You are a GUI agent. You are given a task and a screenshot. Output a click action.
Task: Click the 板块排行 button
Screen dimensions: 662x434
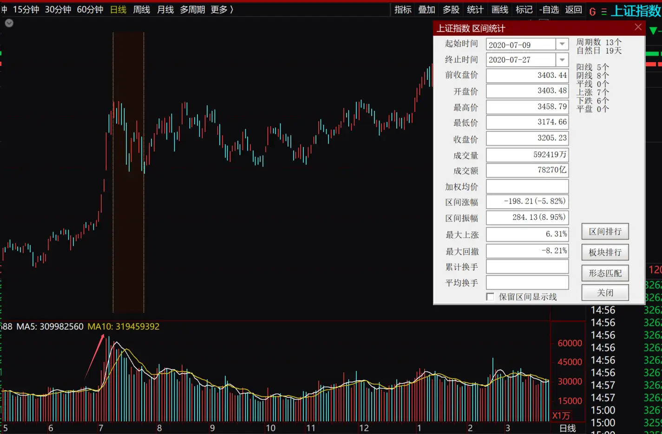point(605,252)
